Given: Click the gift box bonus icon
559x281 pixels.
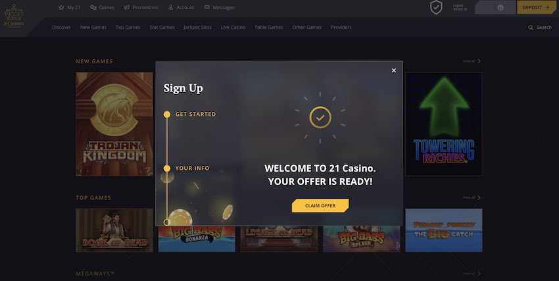Looking at the screenshot, I should pyautogui.click(x=500, y=7).
